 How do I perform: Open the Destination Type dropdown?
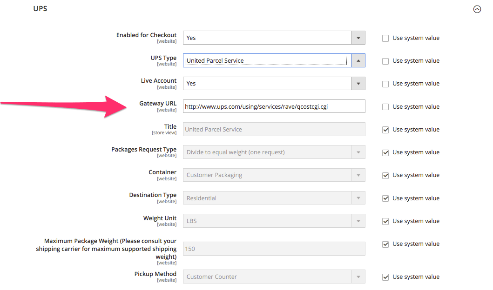[x=274, y=198]
